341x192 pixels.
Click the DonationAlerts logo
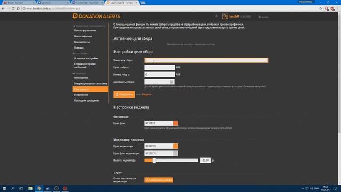(96, 17)
